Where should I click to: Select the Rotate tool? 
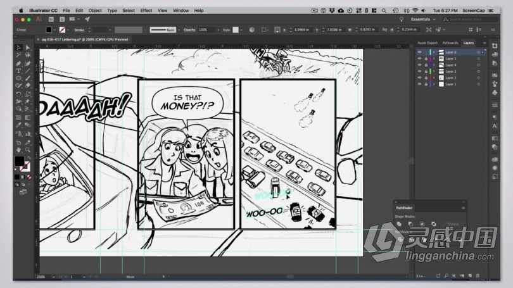18,94
